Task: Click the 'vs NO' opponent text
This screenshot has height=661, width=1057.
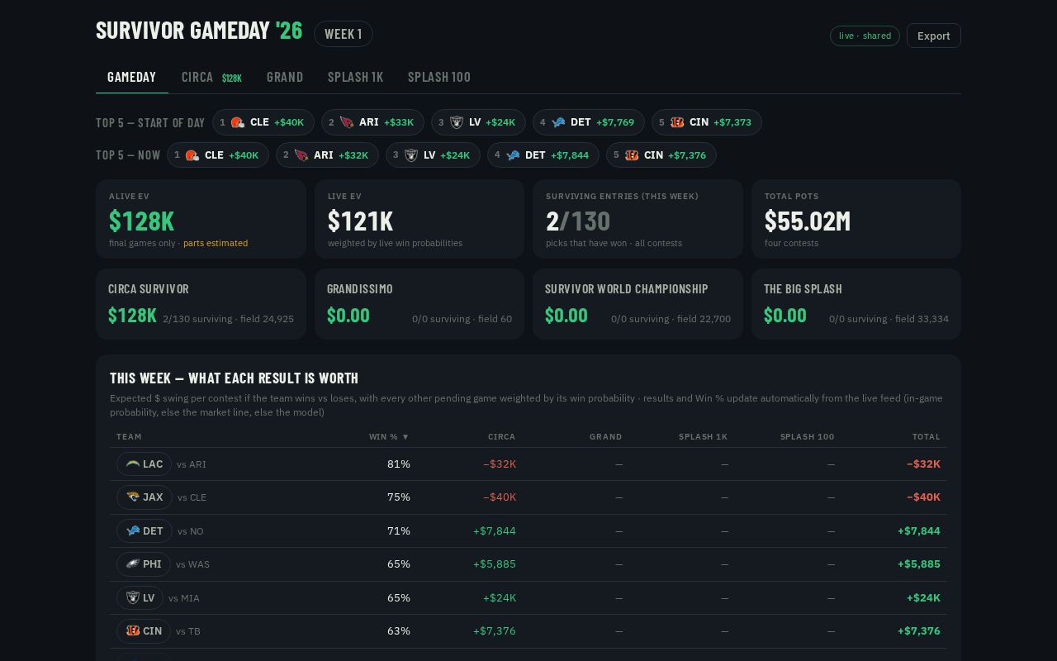Action: 190,531
